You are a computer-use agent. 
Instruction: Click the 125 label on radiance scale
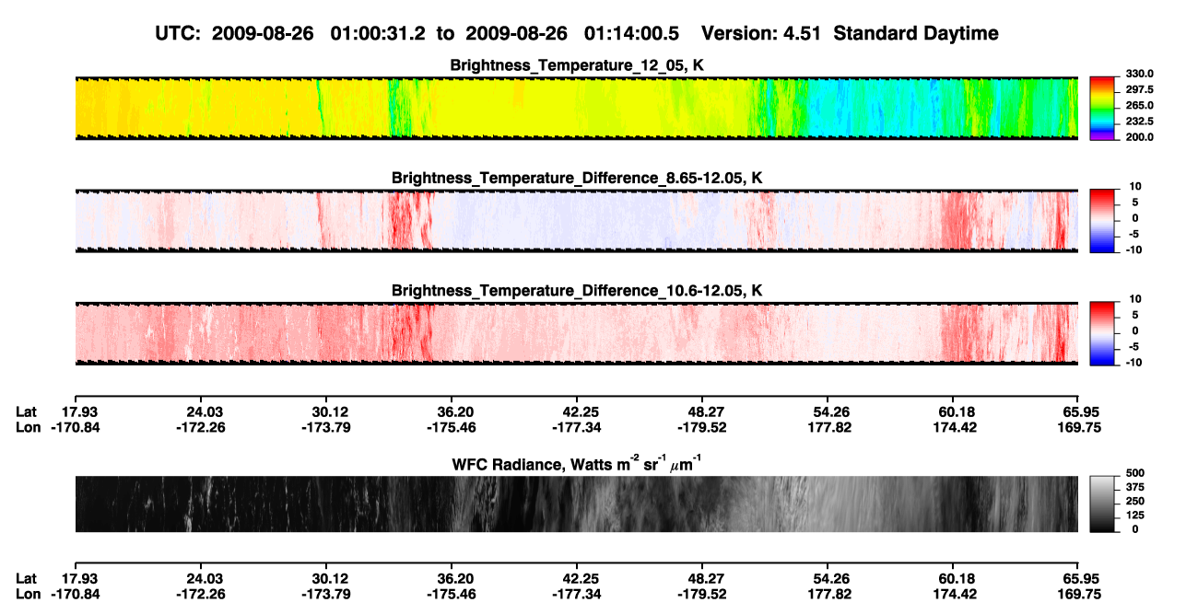click(x=1134, y=515)
